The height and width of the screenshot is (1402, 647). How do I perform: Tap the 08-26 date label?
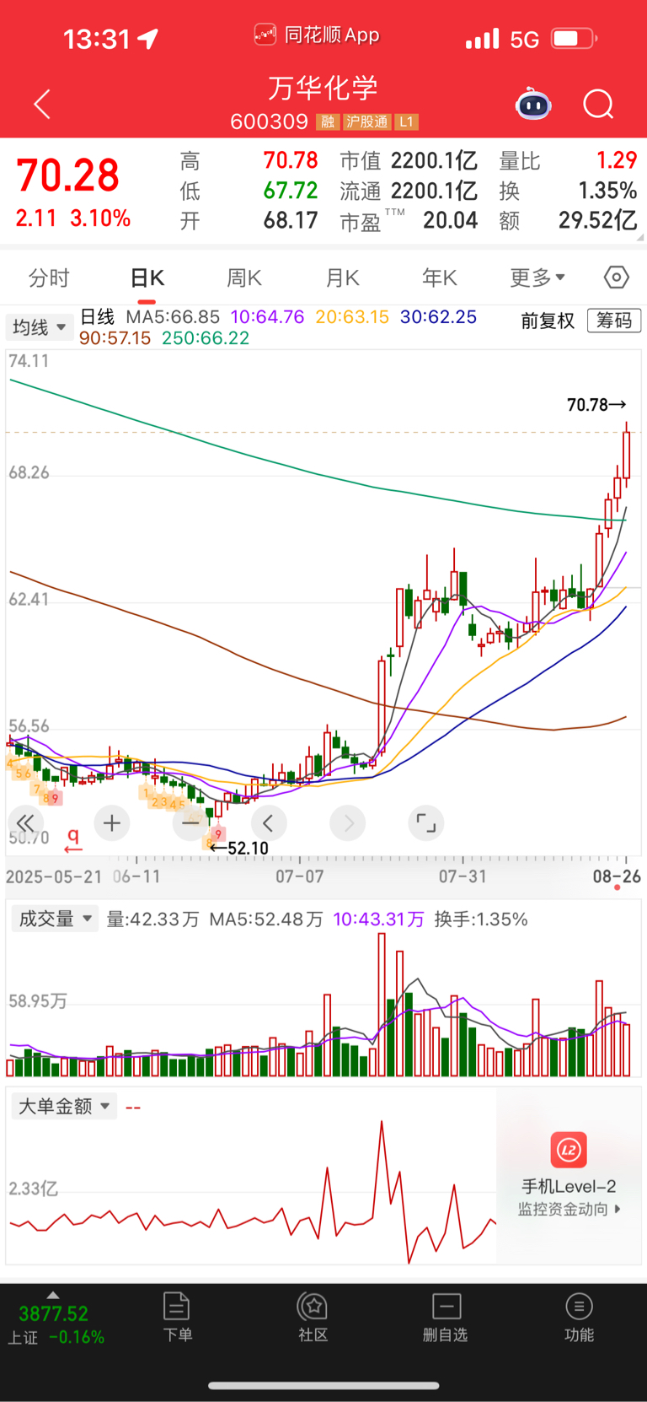[617, 876]
